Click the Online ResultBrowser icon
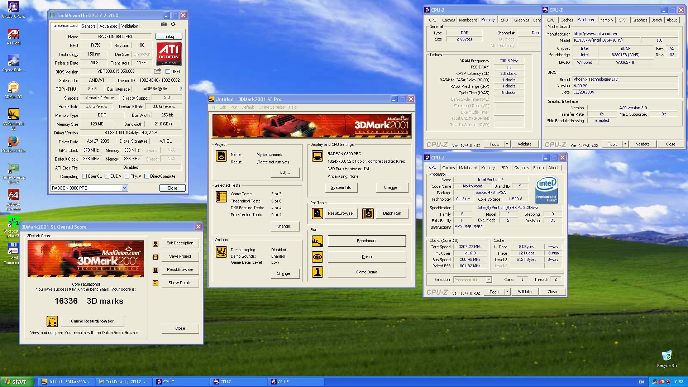The image size is (688, 387). coord(52,321)
